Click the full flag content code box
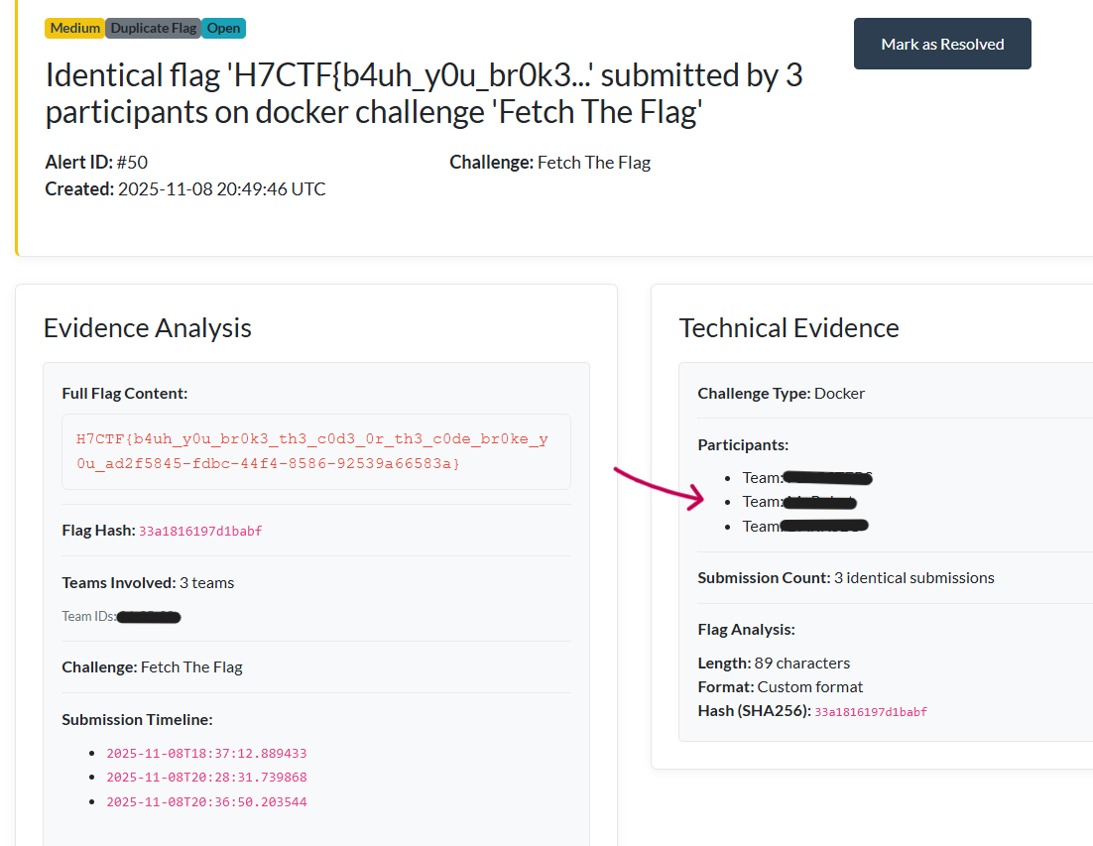Image resolution: width=1093 pixels, height=846 pixels. tap(315, 451)
